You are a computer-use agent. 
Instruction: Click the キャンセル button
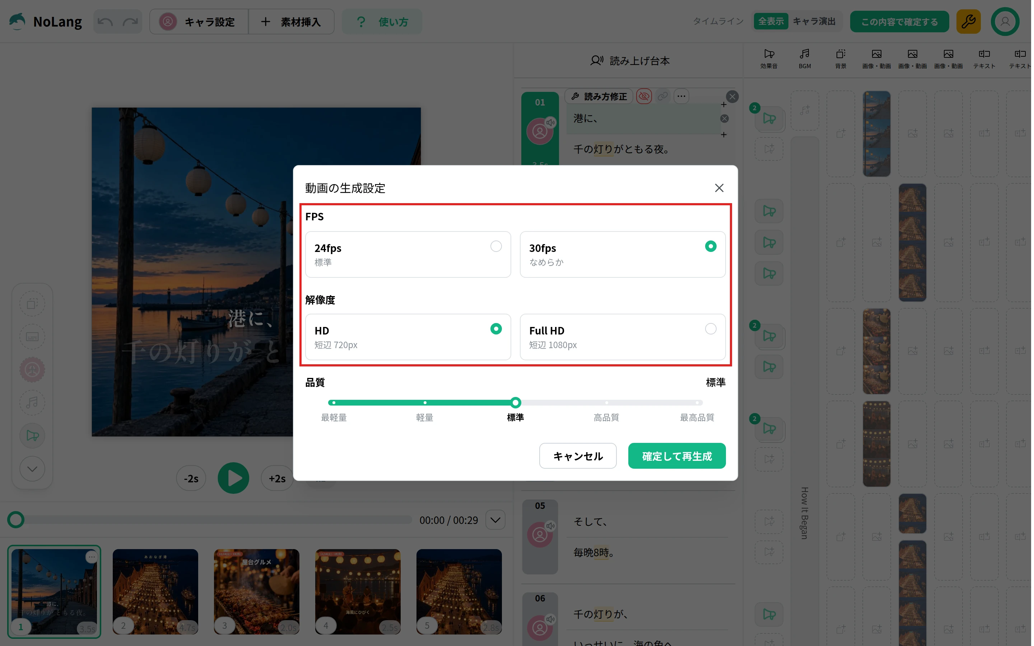578,456
